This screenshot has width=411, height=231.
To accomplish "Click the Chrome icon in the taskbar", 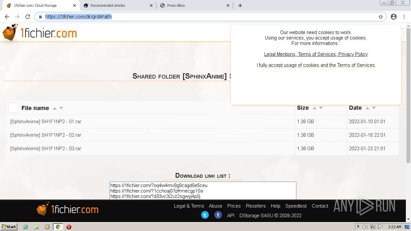I will tap(58, 227).
